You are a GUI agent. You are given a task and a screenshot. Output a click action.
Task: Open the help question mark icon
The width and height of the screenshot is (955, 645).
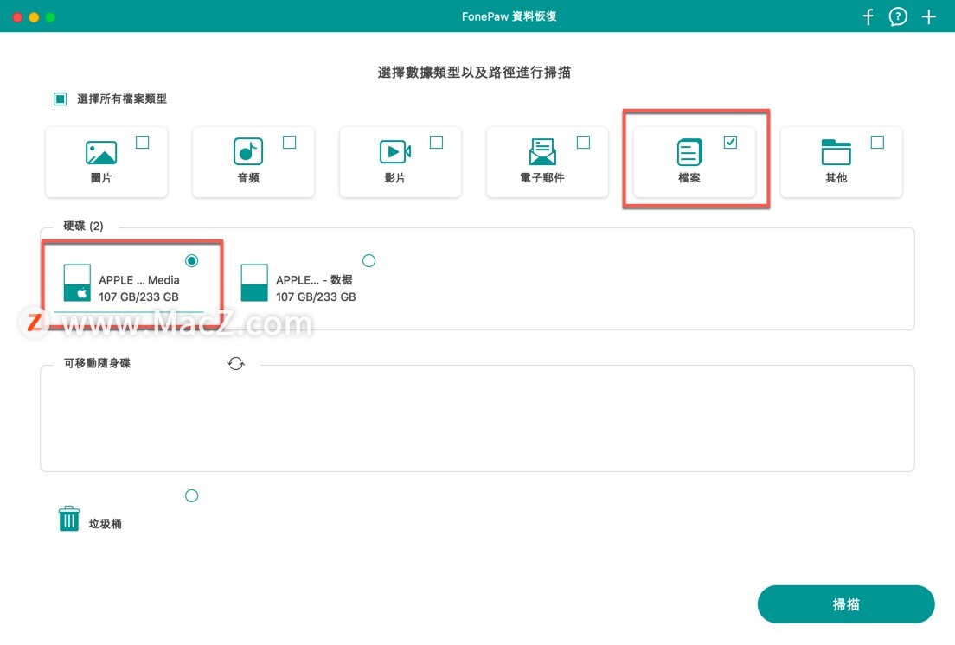pos(898,16)
